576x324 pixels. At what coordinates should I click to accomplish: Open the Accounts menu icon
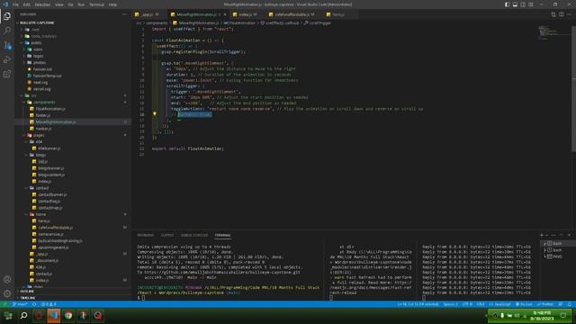pos(7,280)
